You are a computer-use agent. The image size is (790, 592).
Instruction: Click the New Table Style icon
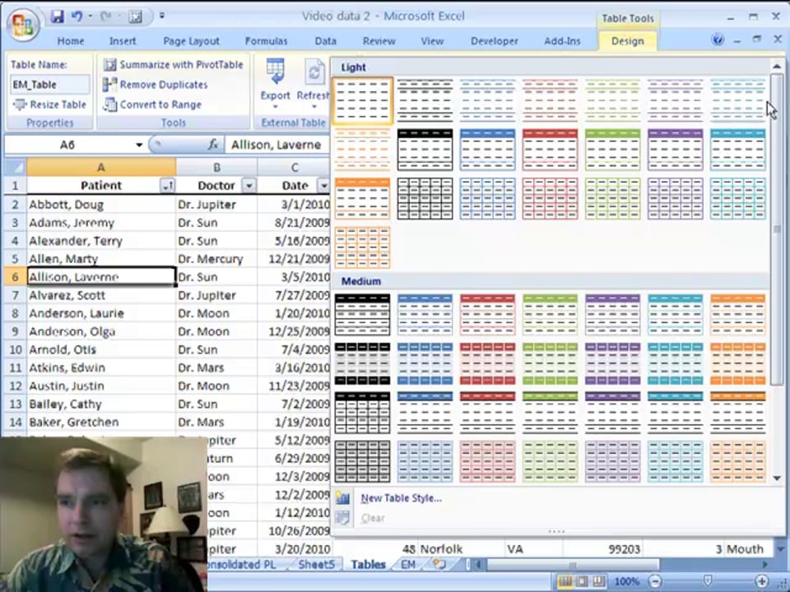[x=342, y=498]
